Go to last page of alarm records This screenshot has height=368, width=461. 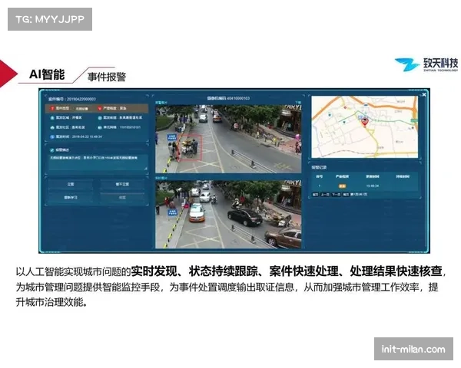click(x=346, y=195)
